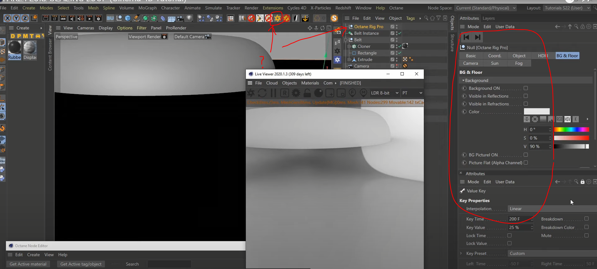Viewport: 597px width, 269px height.
Task: Select HSV color mode button
Action: pyautogui.click(x=568, y=119)
